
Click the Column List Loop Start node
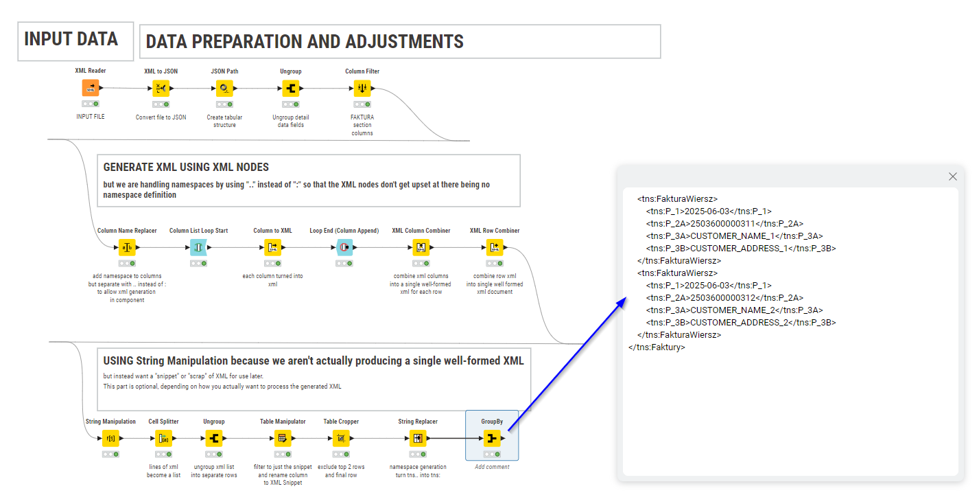(198, 247)
